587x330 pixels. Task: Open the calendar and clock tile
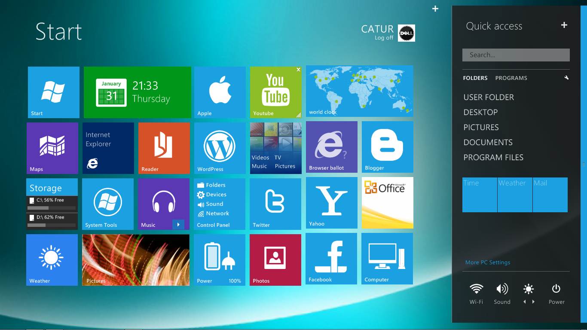(138, 92)
